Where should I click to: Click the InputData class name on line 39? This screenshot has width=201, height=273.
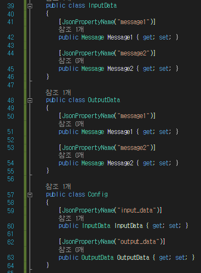coord(102,5)
